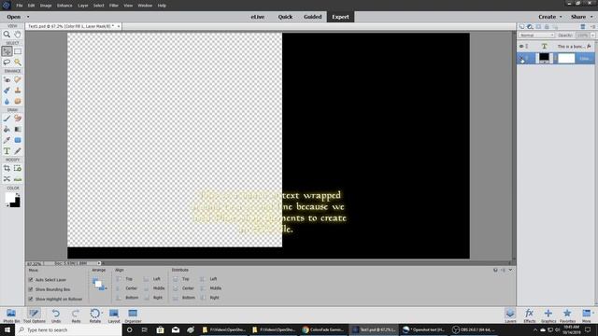The height and width of the screenshot is (336, 598).
Task: Select the Move tool
Action: [7, 51]
